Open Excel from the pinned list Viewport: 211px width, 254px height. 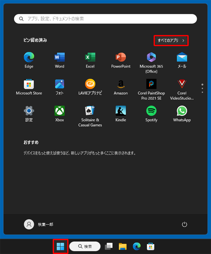tap(90, 60)
